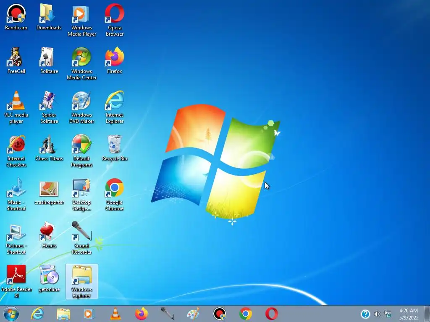The width and height of the screenshot is (430, 322).
Task: Click the blue help question-mark tray icon
Action: click(365, 314)
